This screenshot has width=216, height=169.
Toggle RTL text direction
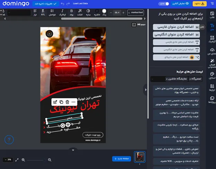click(x=43, y=12)
